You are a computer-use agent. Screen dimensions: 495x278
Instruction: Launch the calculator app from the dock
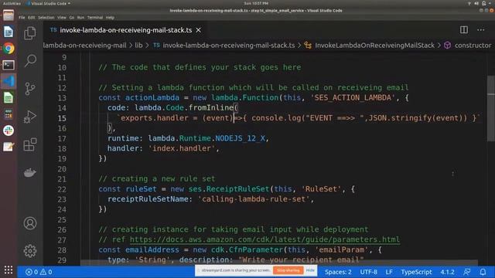[x=9, y=114]
